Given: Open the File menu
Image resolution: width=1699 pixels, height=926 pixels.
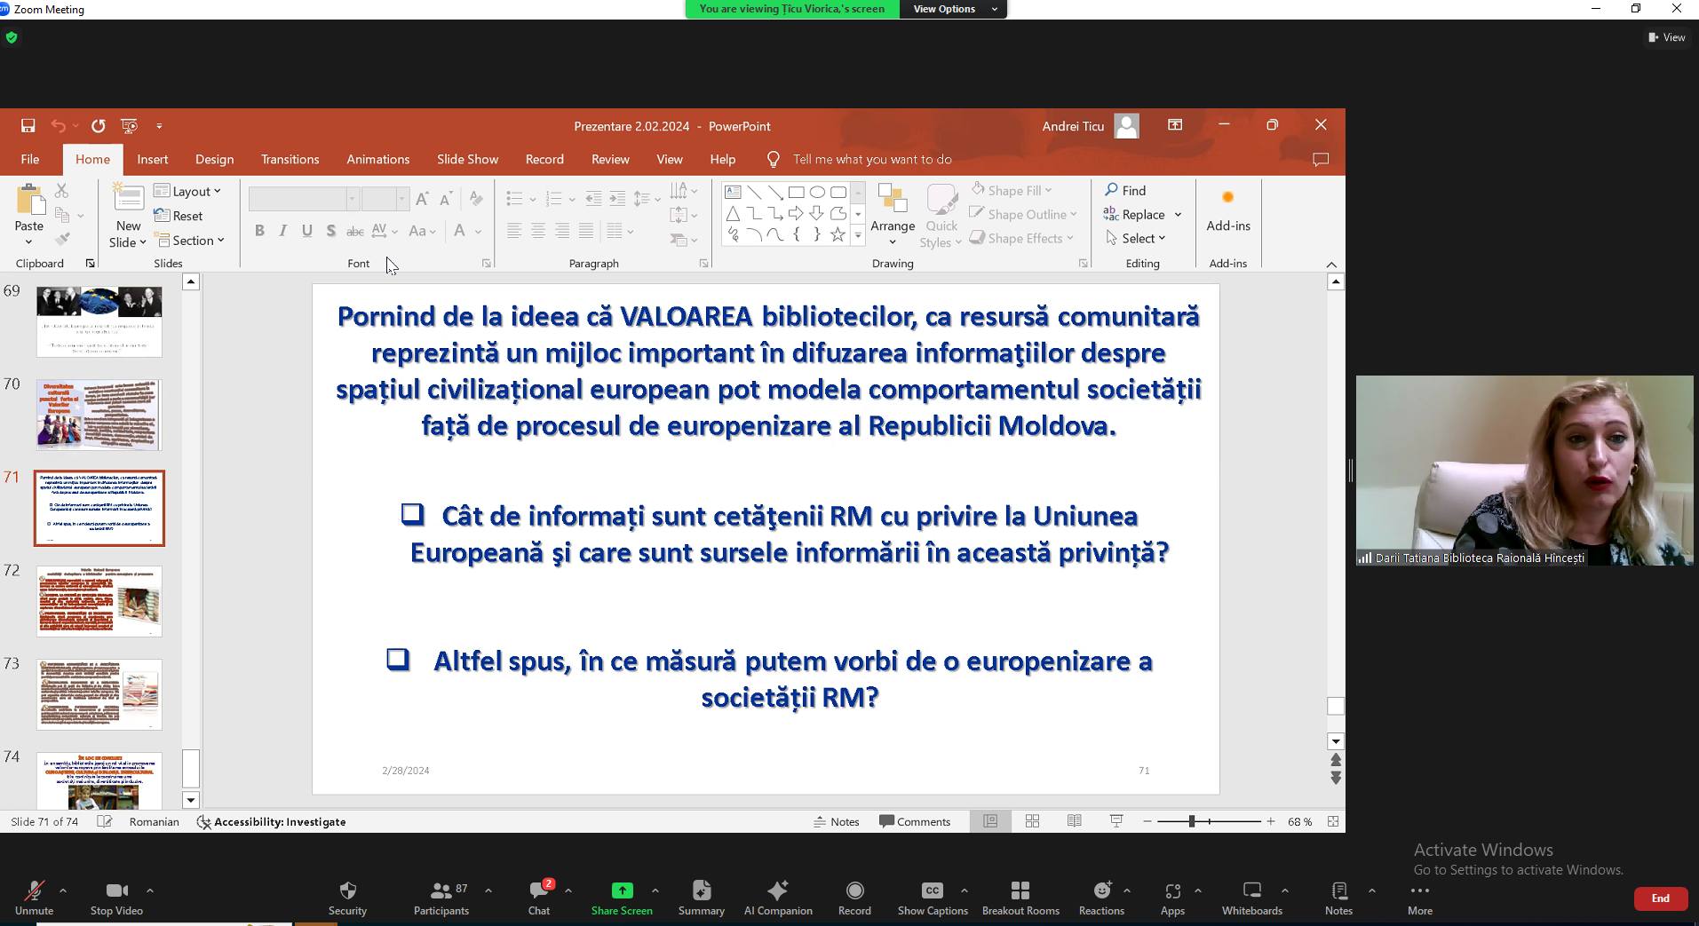Looking at the screenshot, I should click(x=29, y=159).
